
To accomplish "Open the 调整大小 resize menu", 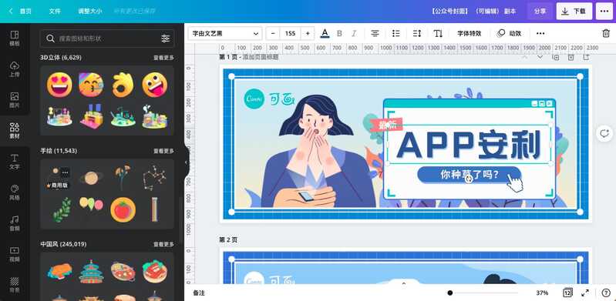I will (x=89, y=12).
